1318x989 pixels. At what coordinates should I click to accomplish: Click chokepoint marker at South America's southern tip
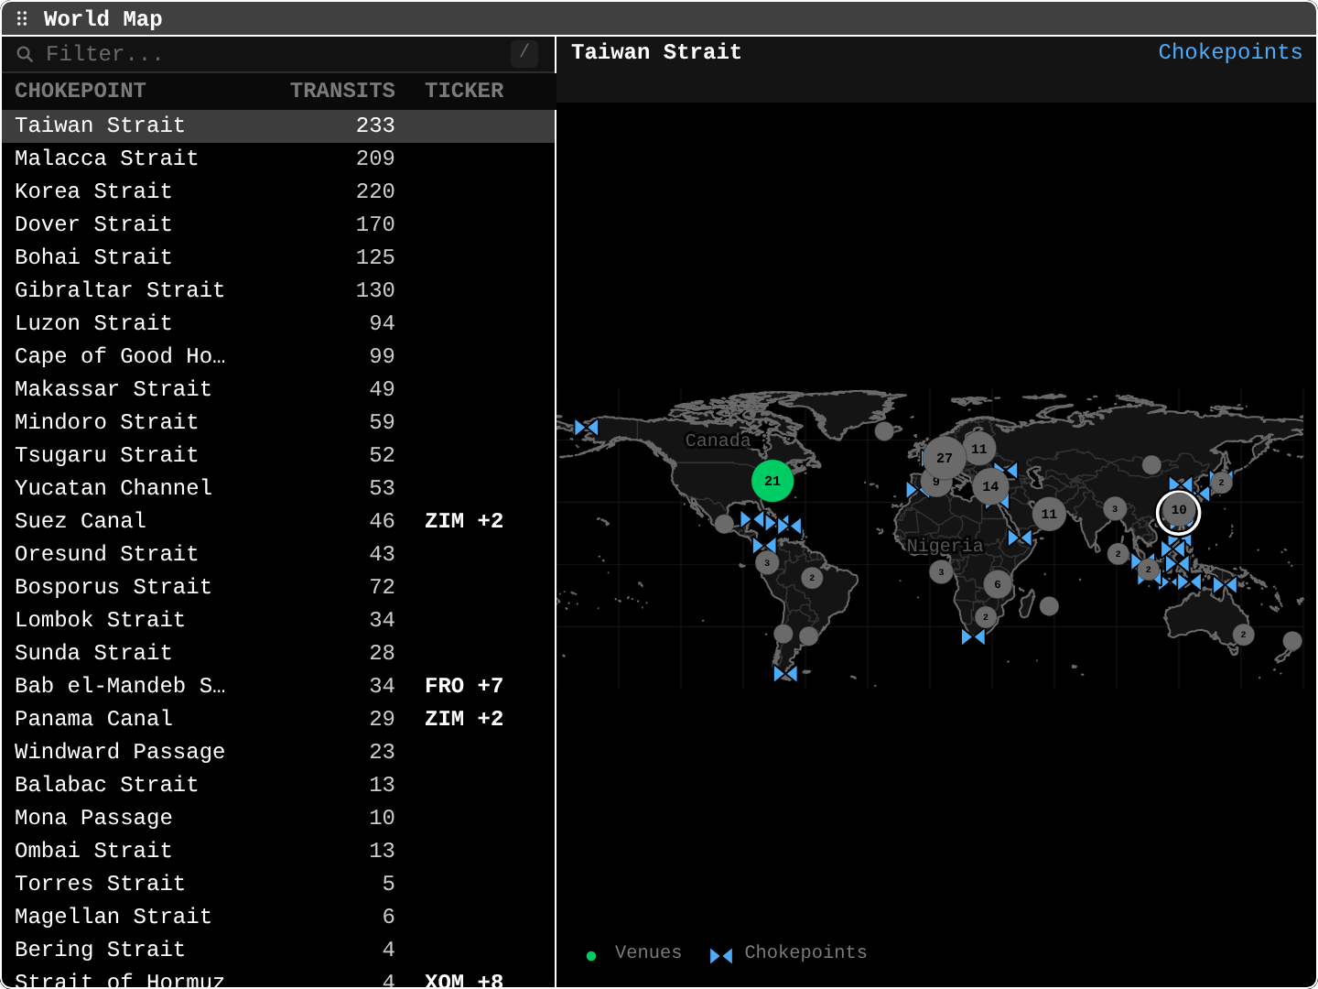pyautogui.click(x=785, y=673)
